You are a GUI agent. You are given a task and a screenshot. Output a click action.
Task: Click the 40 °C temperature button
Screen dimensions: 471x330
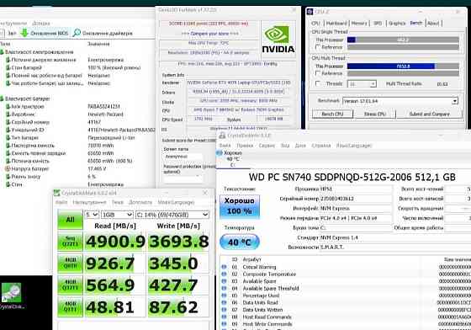(240, 242)
